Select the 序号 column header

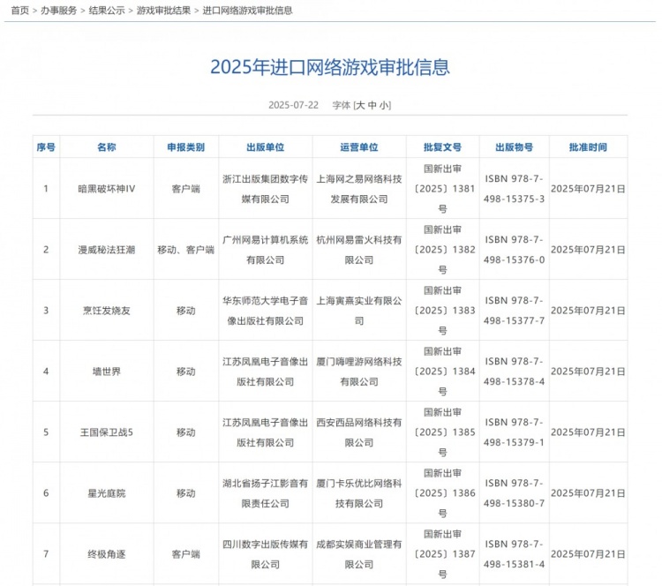(x=46, y=147)
